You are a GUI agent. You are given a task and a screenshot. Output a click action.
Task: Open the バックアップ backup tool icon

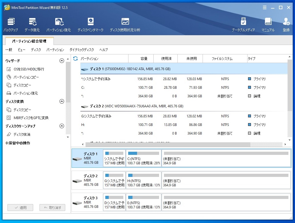click(11, 22)
